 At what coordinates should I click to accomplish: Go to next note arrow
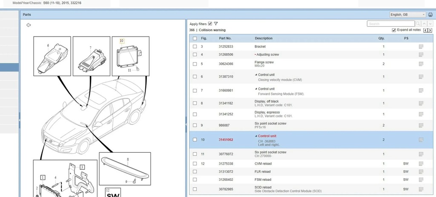(430, 30)
